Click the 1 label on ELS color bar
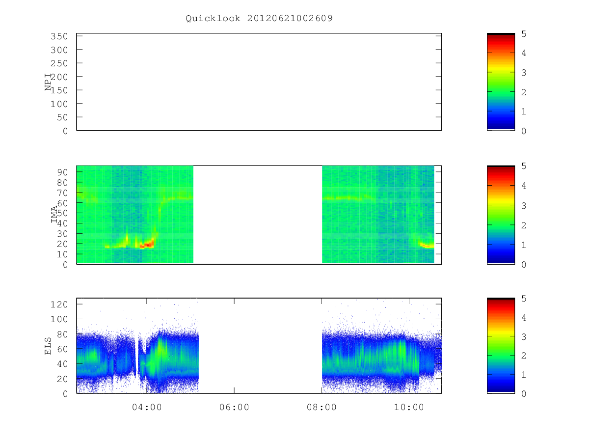Screen dimensions: 589x442 524,375
